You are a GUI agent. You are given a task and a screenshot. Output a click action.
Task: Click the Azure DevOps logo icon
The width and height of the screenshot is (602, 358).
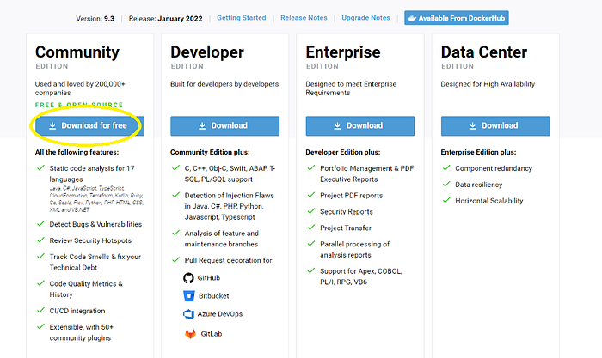pos(188,314)
